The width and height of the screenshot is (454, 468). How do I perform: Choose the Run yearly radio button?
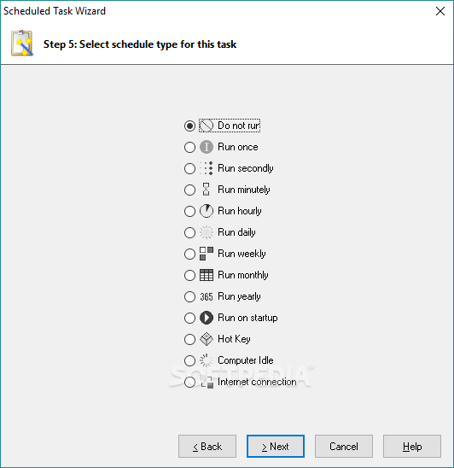pyautogui.click(x=189, y=296)
